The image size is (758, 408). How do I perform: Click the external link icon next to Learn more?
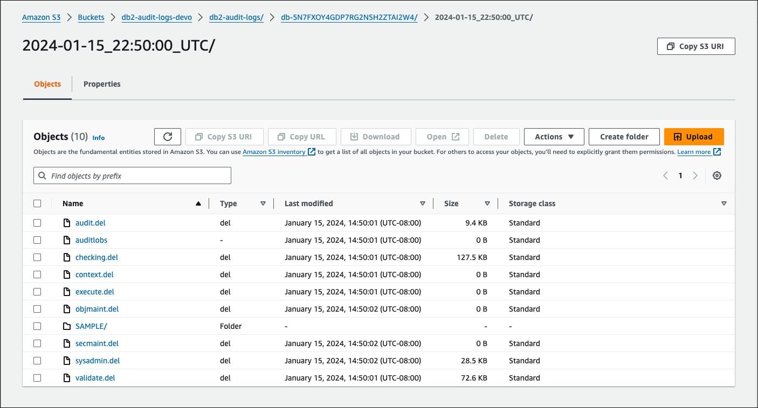pyautogui.click(x=718, y=152)
